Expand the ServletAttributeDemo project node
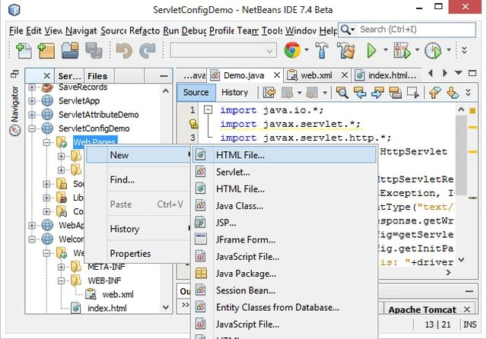This screenshot has height=339, width=487. (x=32, y=115)
